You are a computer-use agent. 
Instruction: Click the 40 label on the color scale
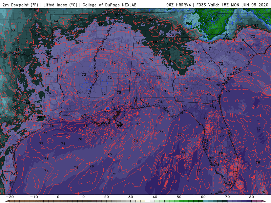tap(155, 197)
